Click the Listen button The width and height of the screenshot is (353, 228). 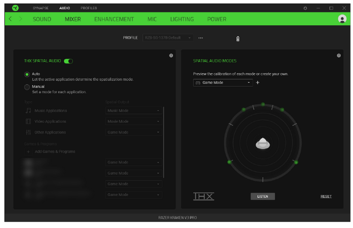263,196
